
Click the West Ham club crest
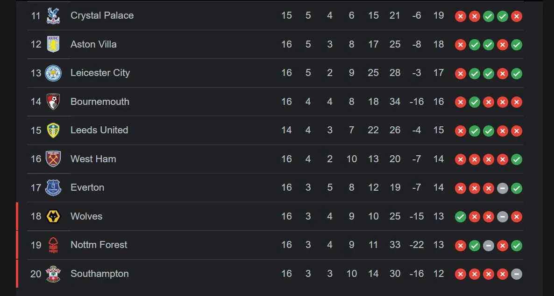click(x=53, y=159)
